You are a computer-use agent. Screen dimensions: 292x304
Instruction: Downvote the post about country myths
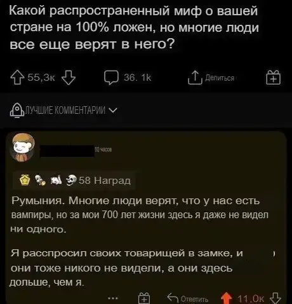pos(69,78)
